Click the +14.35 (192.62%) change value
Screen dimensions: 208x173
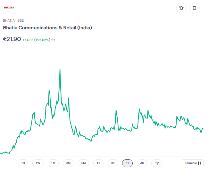tap(36, 40)
